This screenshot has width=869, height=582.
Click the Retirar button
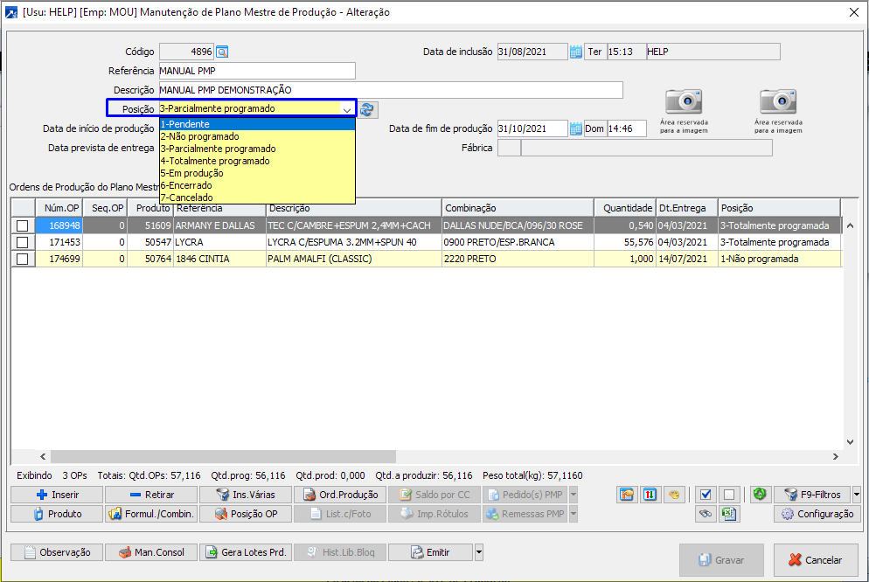point(151,495)
